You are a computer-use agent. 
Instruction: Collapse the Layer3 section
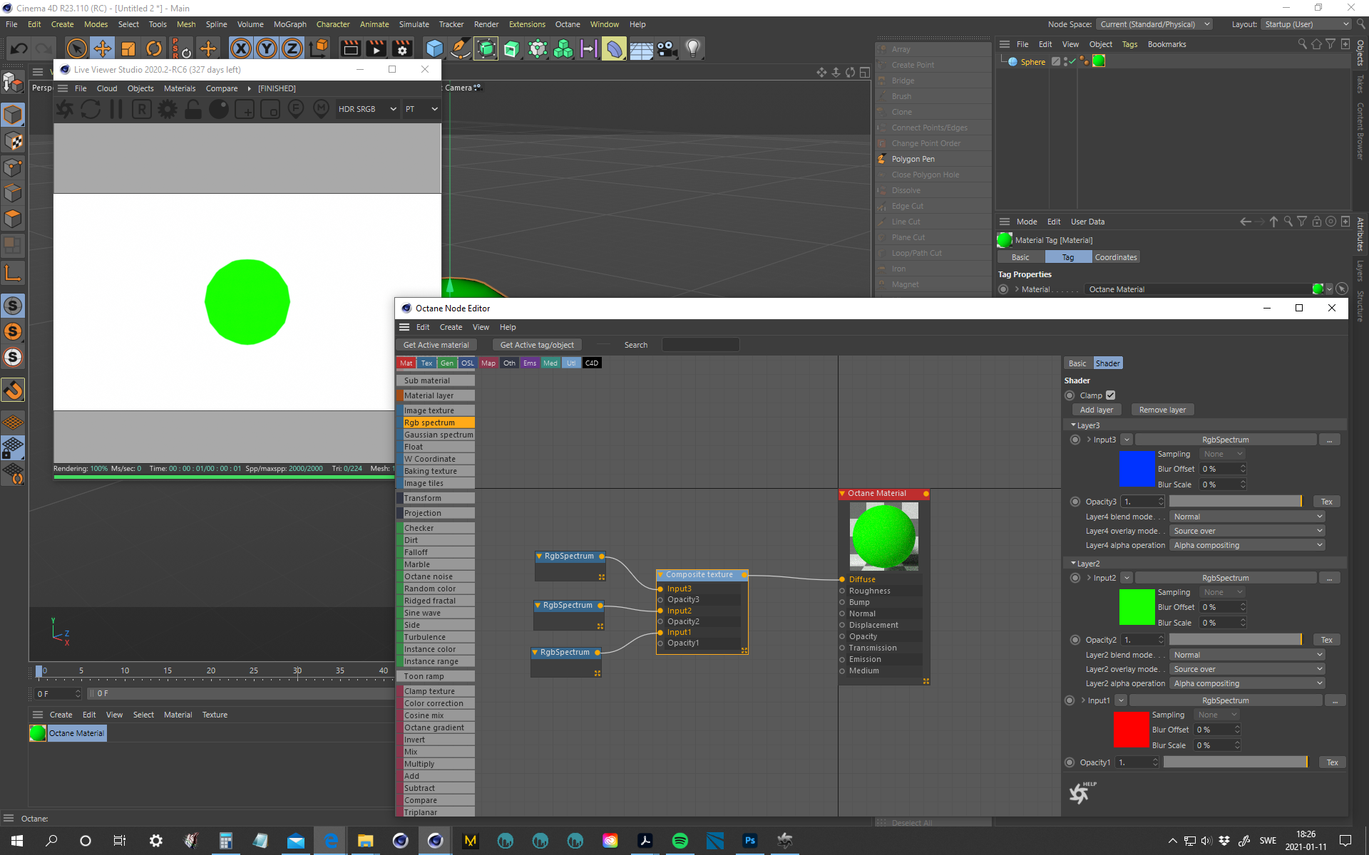click(x=1073, y=425)
